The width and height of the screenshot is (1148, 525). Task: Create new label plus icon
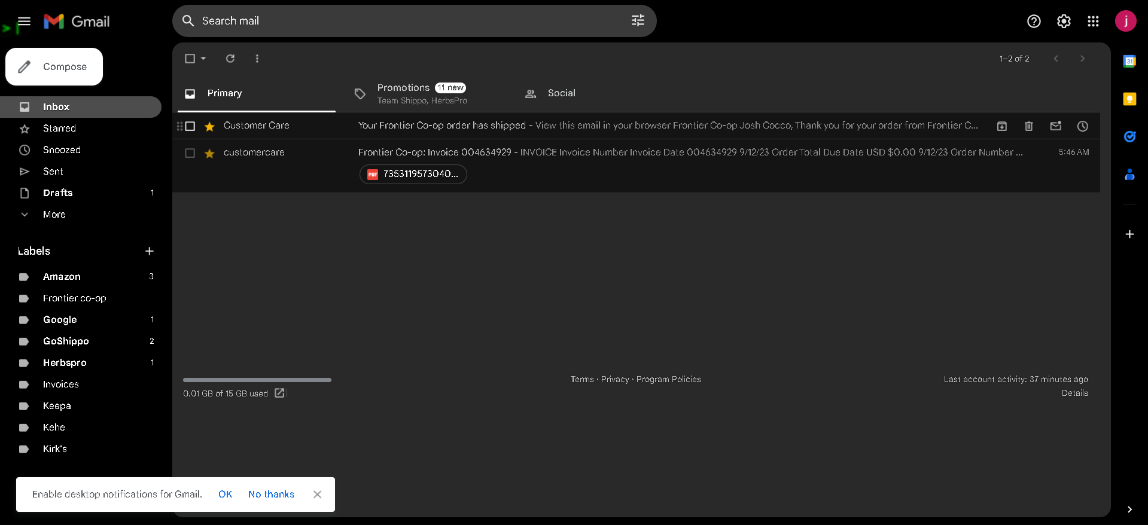[x=150, y=251]
